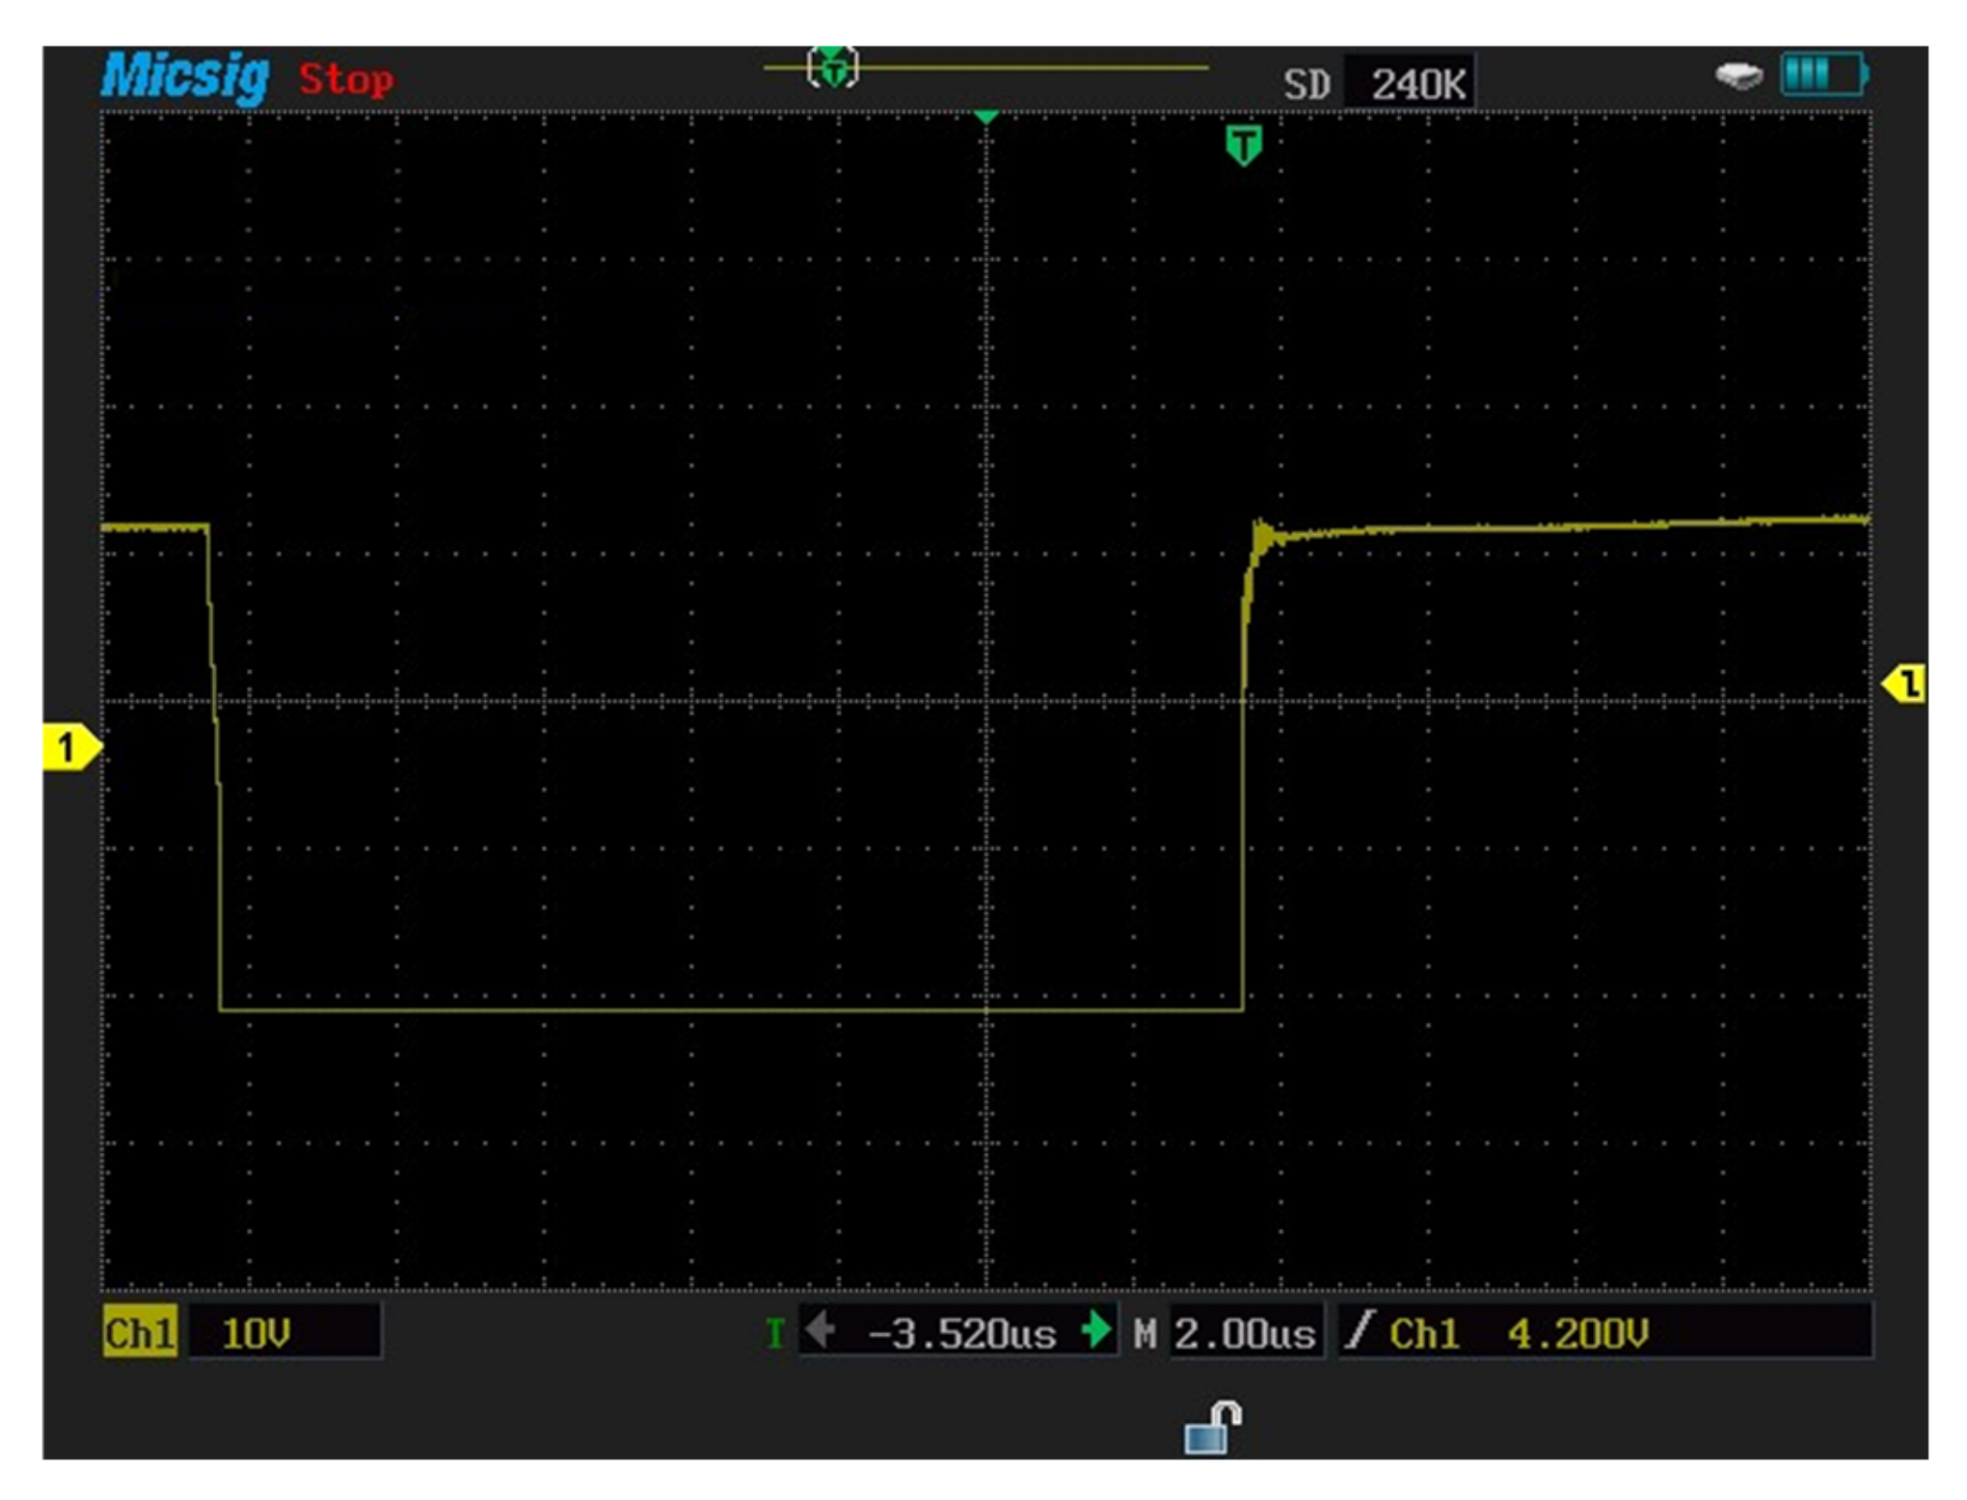
Task: Click the -3.520us delay value field
Action: click(x=960, y=1333)
